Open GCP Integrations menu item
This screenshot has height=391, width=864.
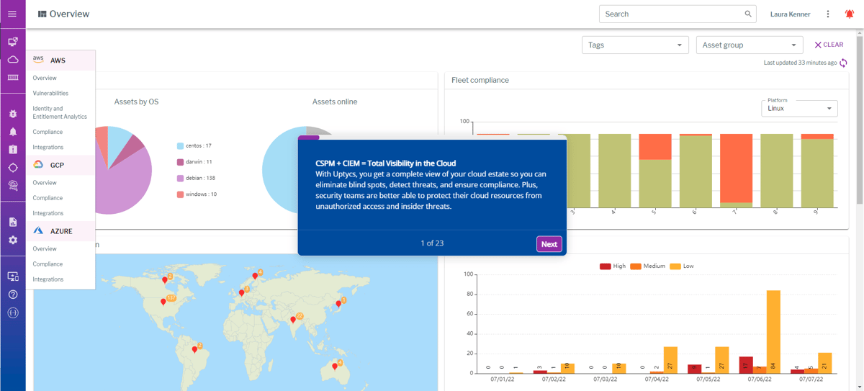tap(48, 213)
